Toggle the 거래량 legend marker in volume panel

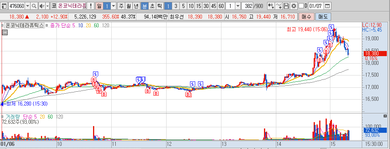[2, 117]
